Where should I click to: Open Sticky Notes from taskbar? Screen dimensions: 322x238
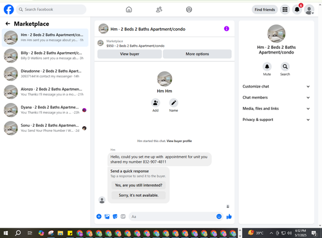tap(70, 233)
